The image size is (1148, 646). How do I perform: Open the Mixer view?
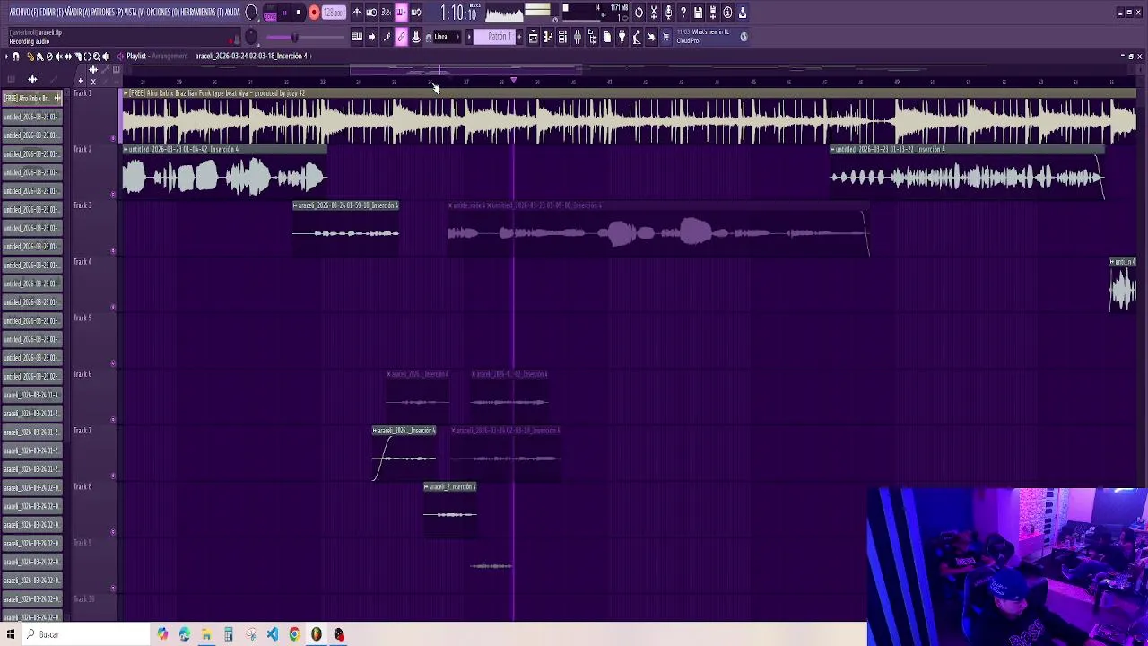coord(578,37)
